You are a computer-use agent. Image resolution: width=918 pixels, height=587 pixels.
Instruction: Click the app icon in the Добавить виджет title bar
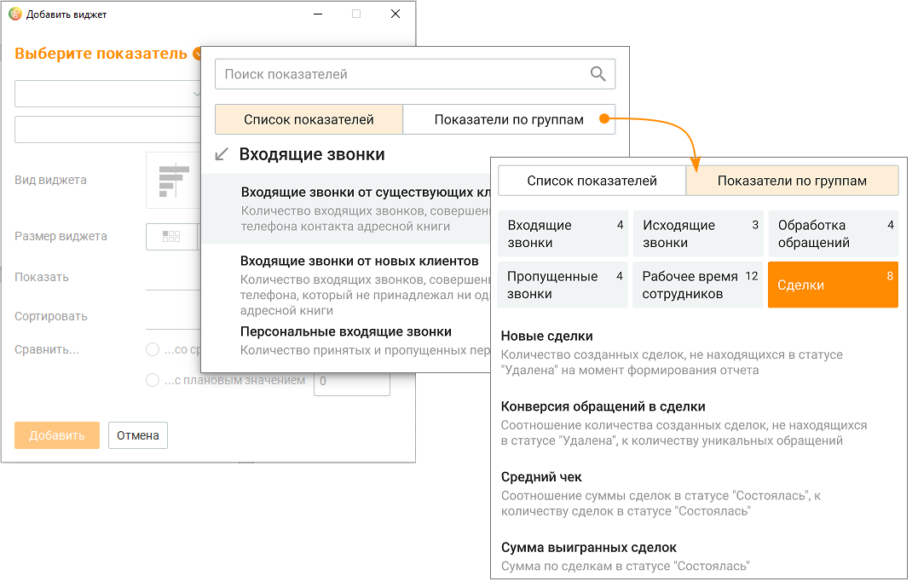[14, 14]
